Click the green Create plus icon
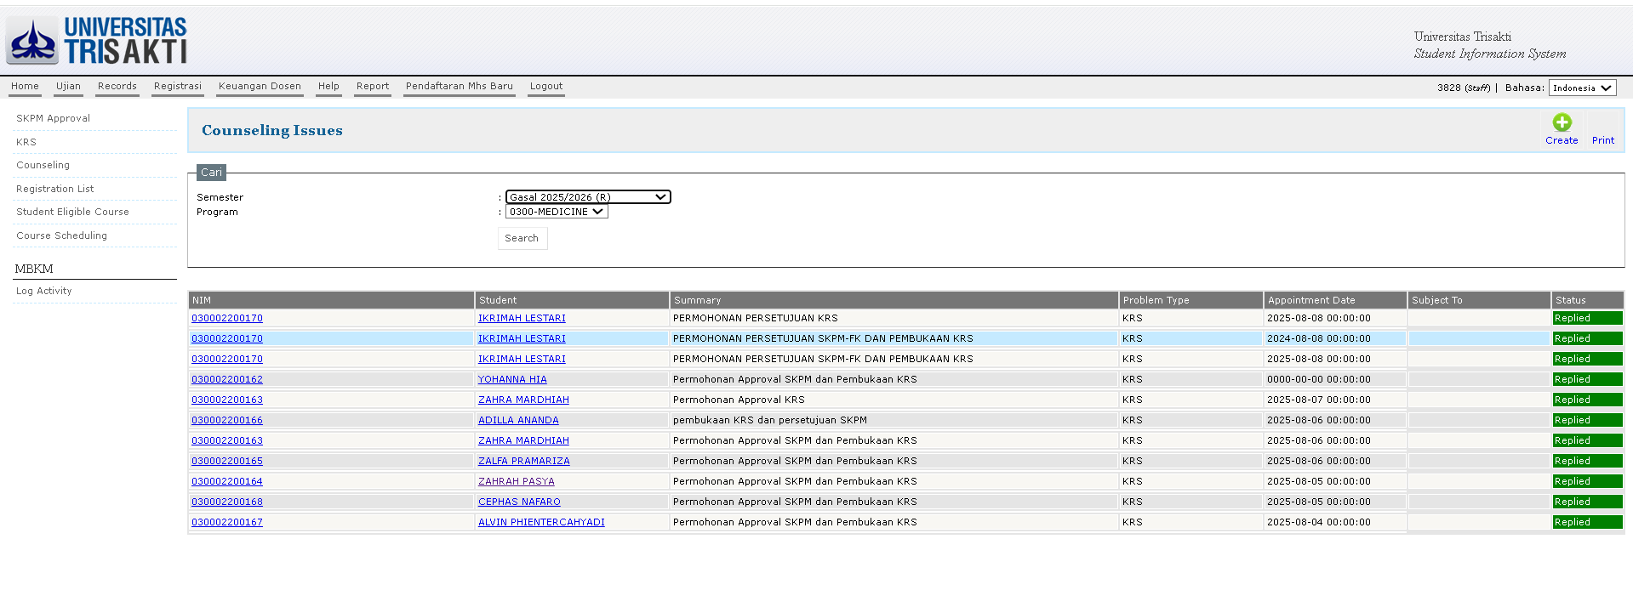 (1562, 122)
